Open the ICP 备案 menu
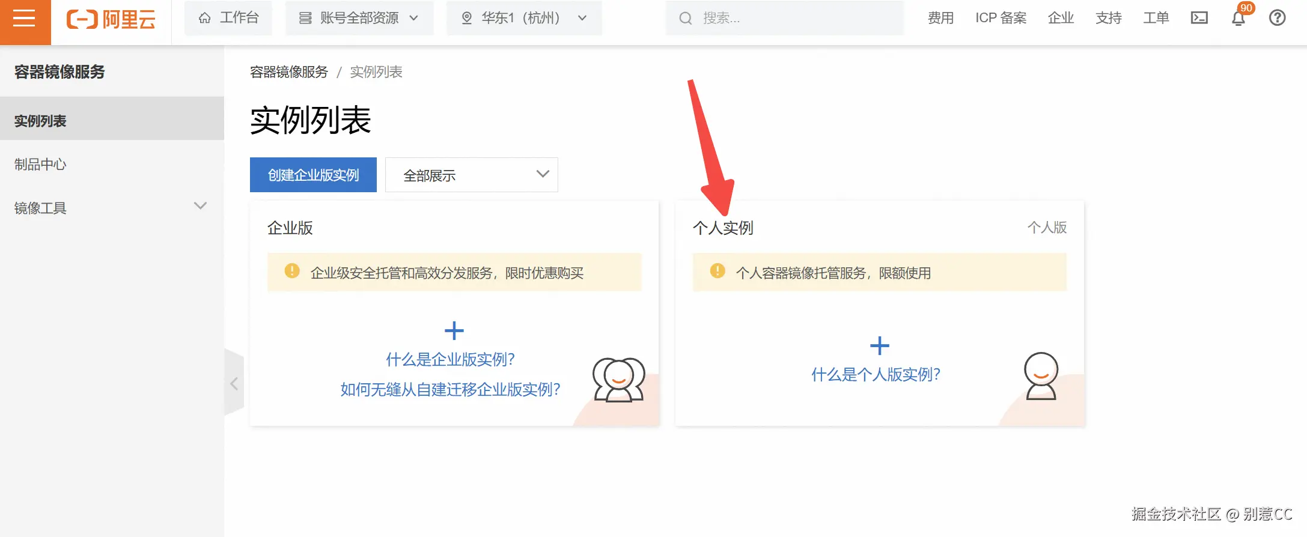Screen dimensions: 1307x537 pyautogui.click(x=1001, y=18)
